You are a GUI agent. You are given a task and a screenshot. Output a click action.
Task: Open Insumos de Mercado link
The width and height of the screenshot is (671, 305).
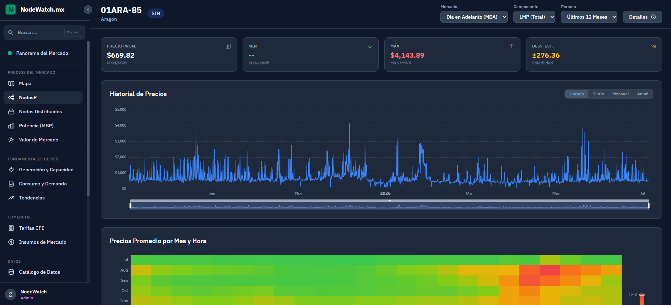[x=43, y=242]
